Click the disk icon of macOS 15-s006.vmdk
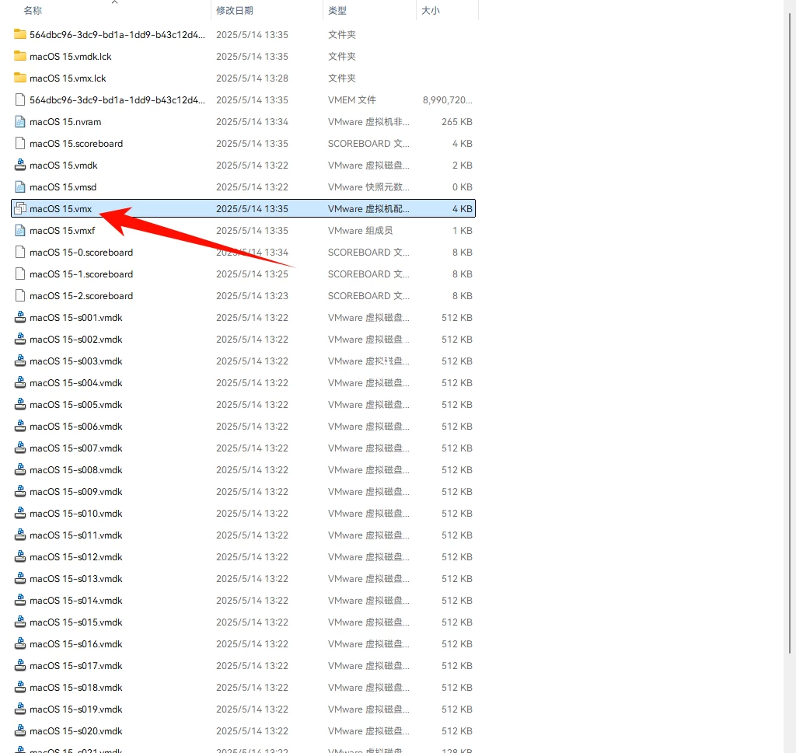This screenshot has height=753, width=796. (19, 427)
